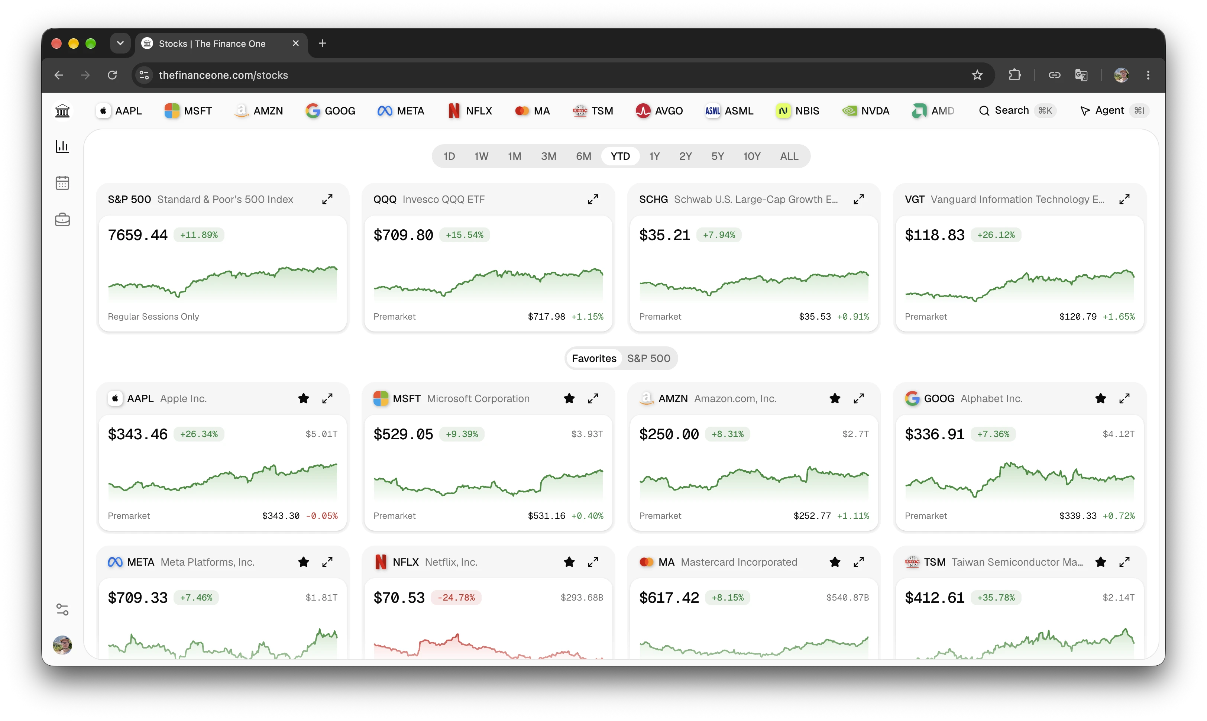Screen dimensions: 1207x721
Task: Unfavorite MA with its star
Action: coord(835,562)
